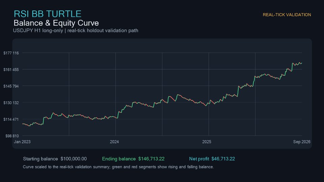This screenshot has height=182, width=324.
Task: Click the REAL-TICK VALIDATION label
Action: 287,15
